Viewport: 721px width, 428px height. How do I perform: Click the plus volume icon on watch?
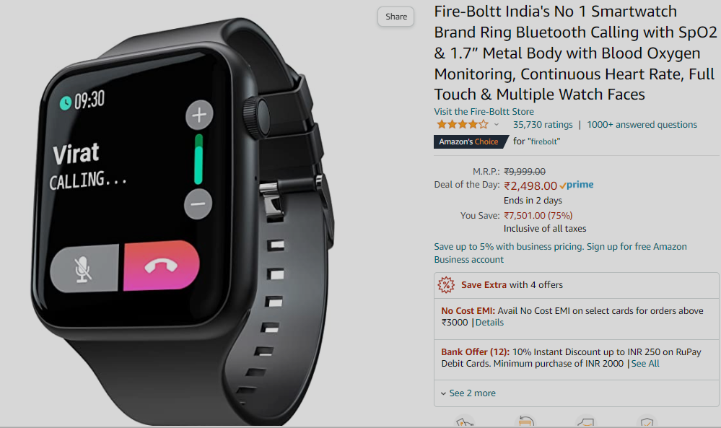coord(199,115)
